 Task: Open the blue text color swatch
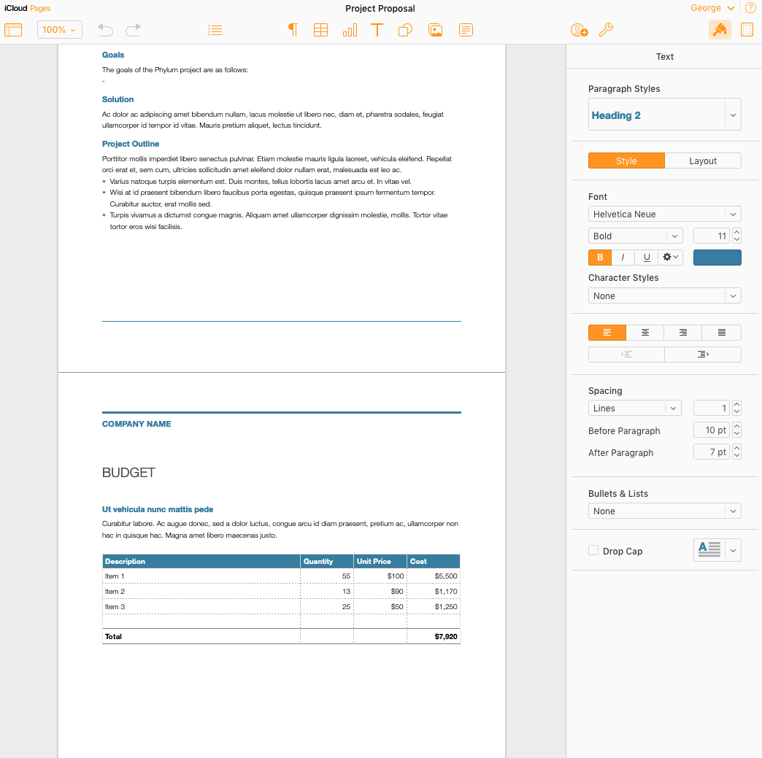pyautogui.click(x=717, y=258)
